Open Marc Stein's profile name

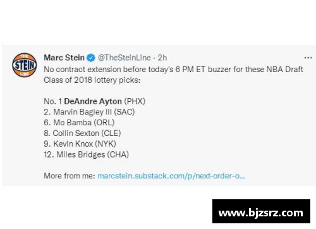point(64,58)
